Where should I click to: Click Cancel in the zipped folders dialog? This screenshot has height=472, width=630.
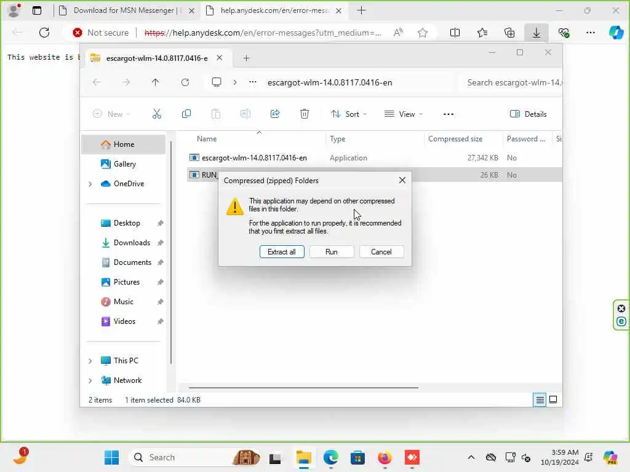click(381, 251)
